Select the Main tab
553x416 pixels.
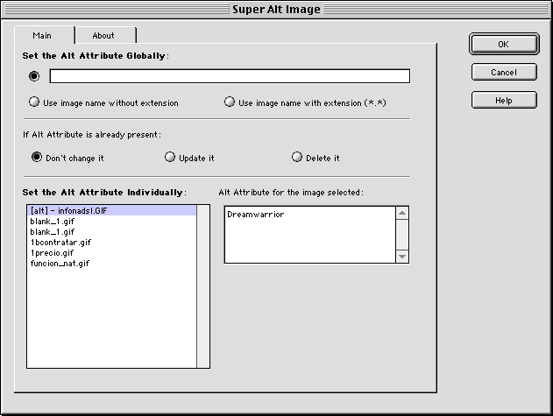pyautogui.click(x=43, y=35)
